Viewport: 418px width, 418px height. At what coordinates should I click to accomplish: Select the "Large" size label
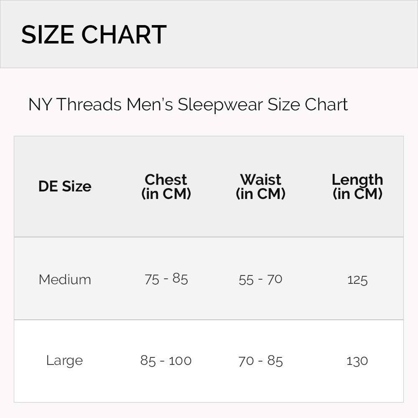coord(64,360)
